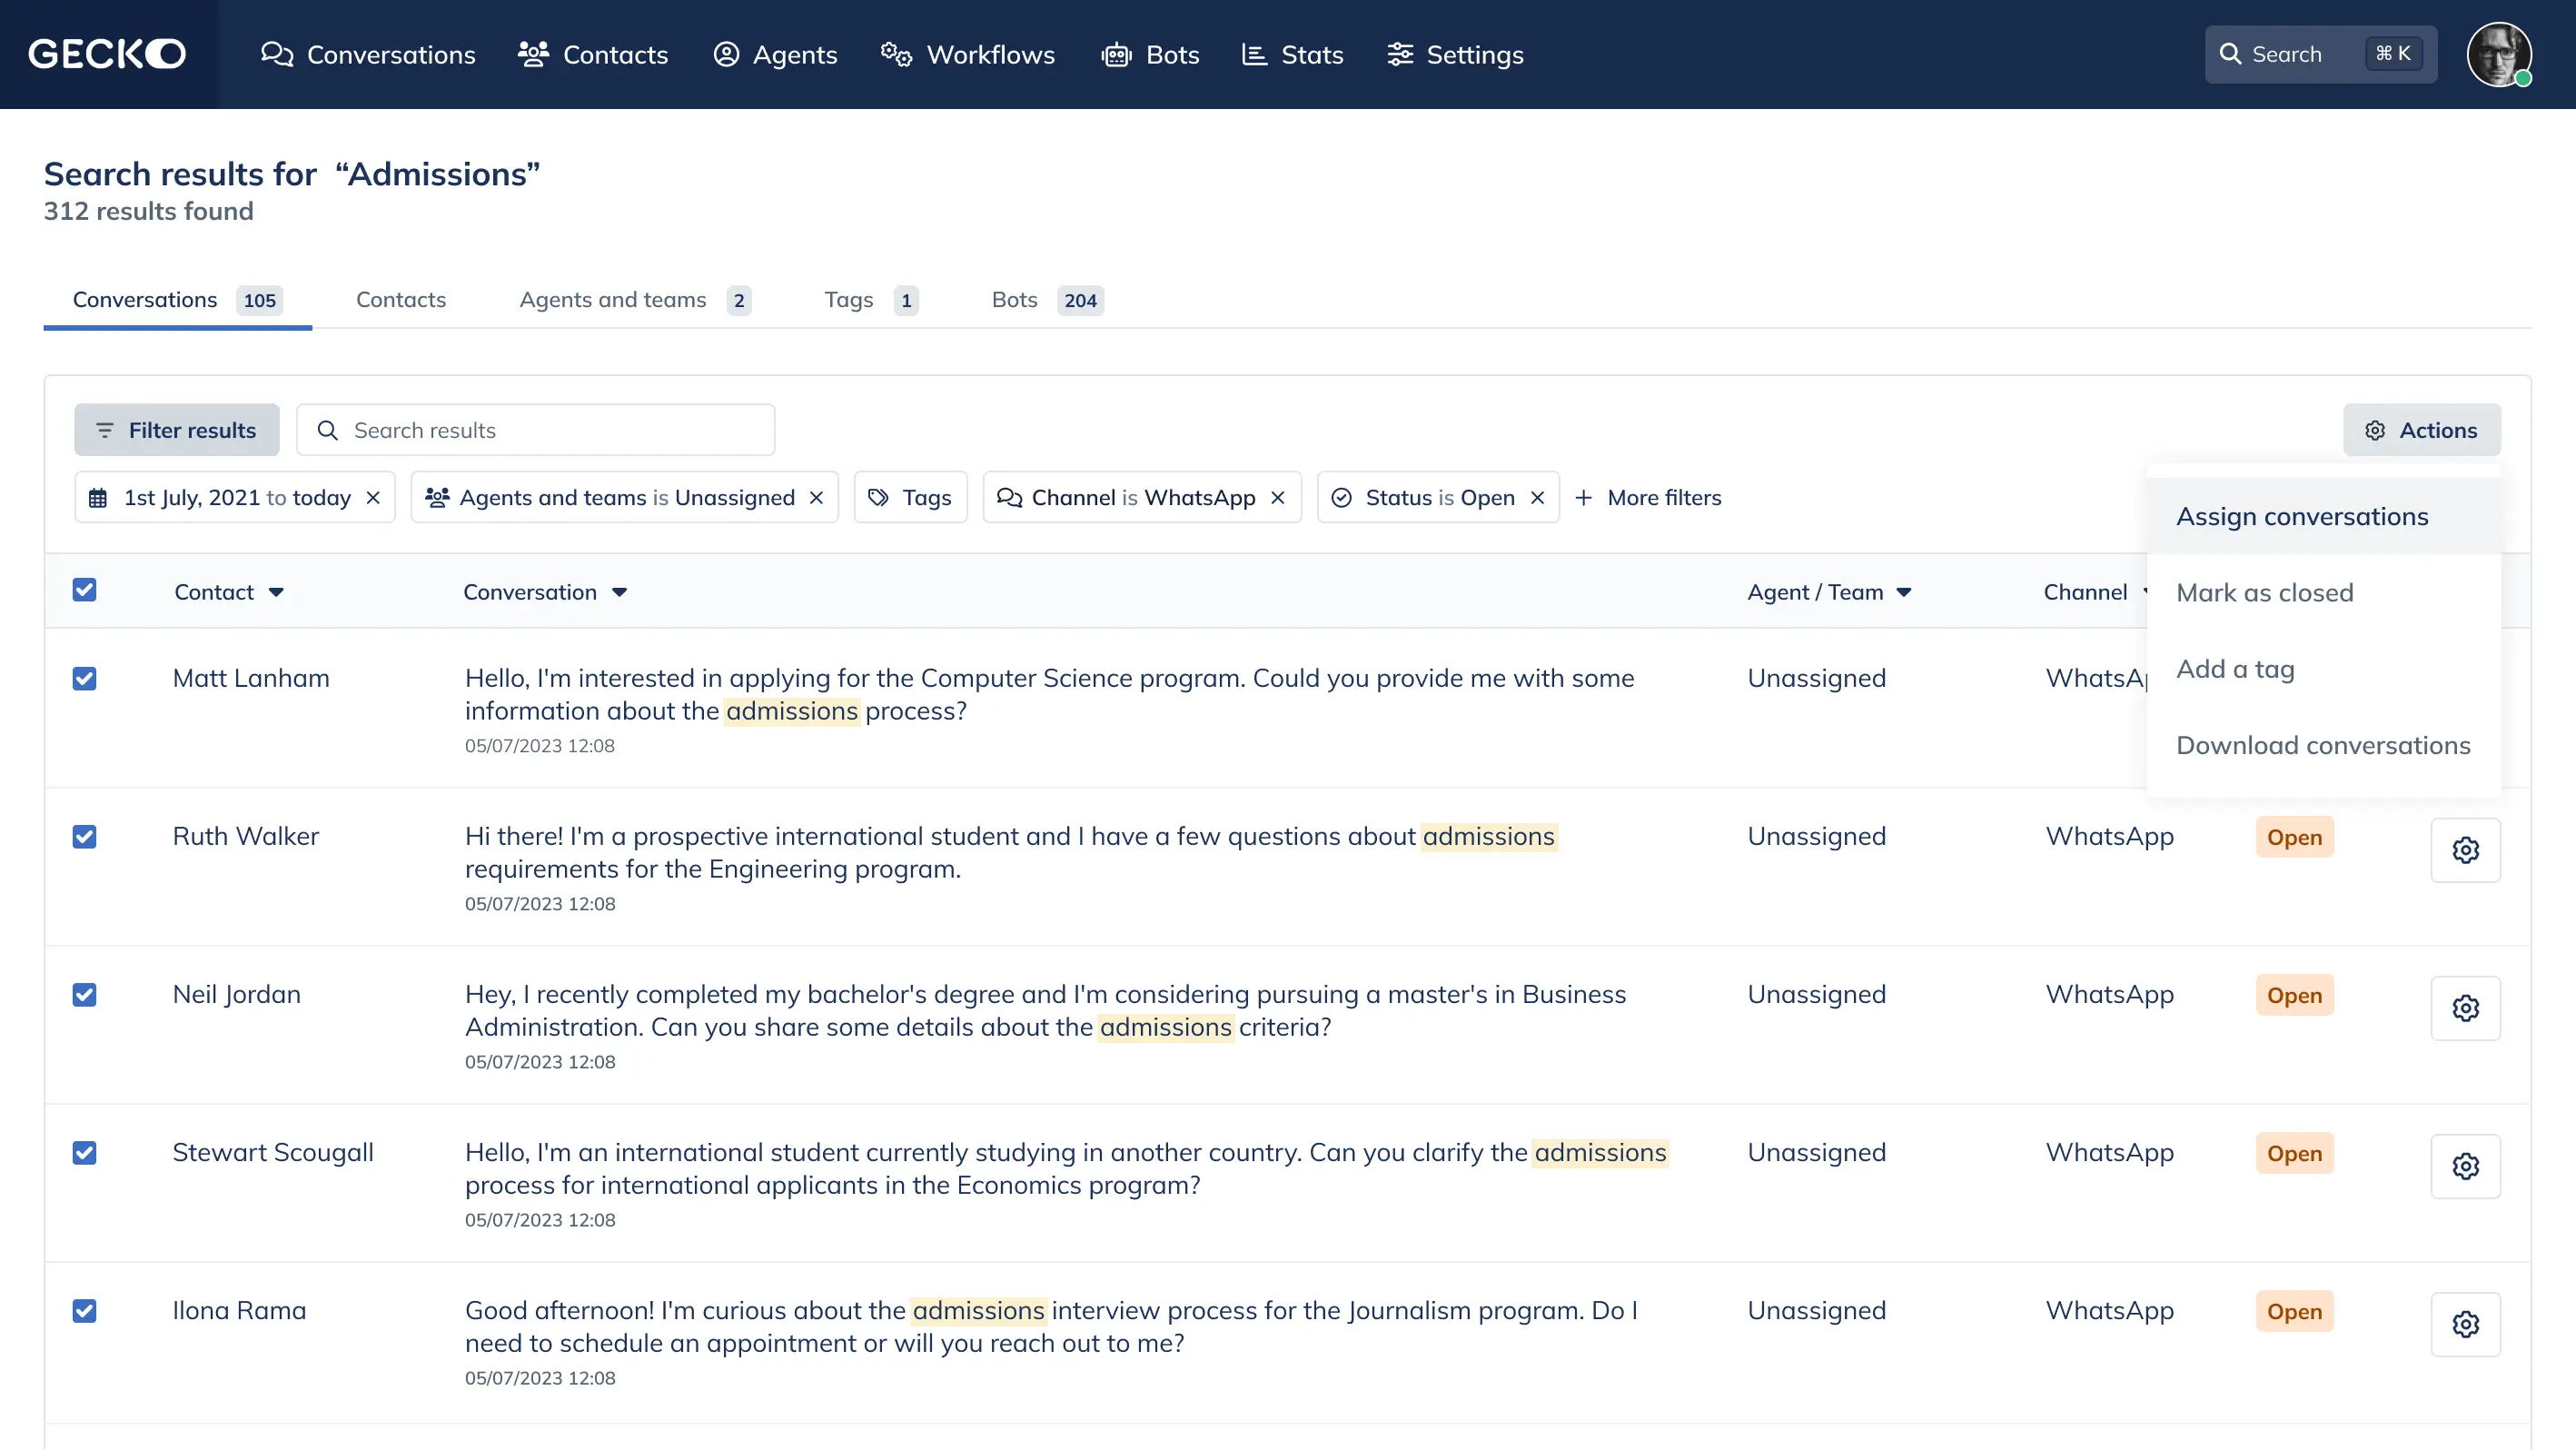Screen dimensions: 2576x1450
Task: Open the Bots navigation icon
Action: coord(1116,54)
